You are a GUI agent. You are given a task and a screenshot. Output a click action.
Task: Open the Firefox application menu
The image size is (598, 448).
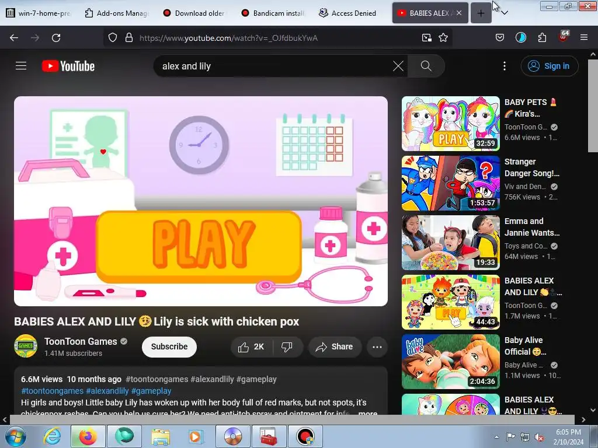pos(584,38)
